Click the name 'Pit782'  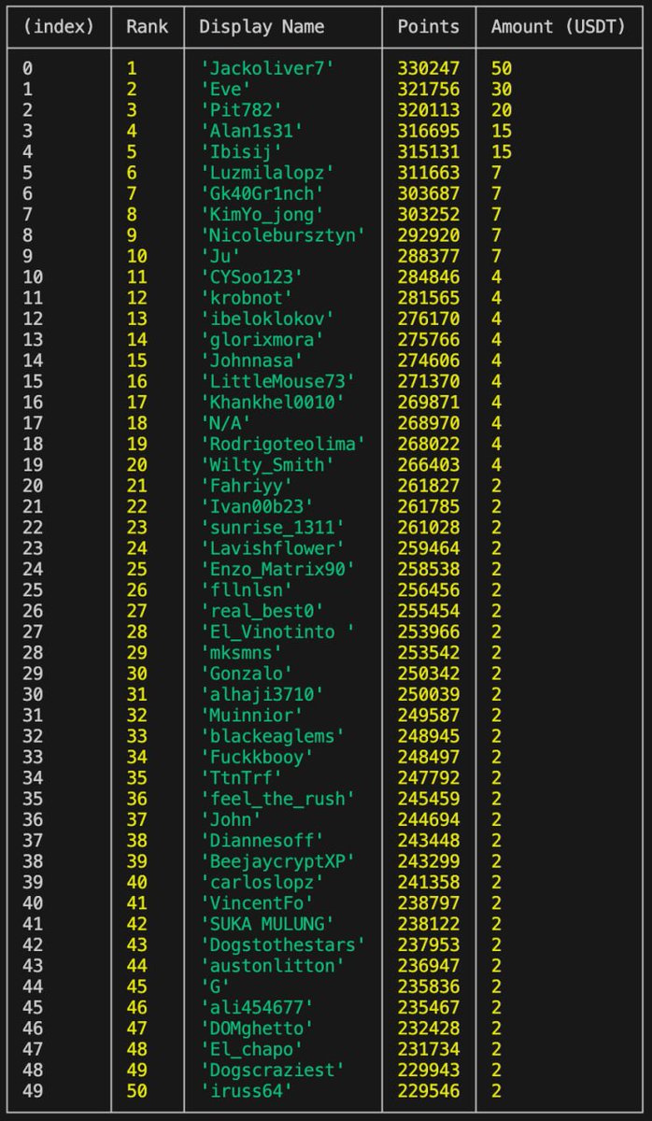pyautogui.click(x=239, y=110)
